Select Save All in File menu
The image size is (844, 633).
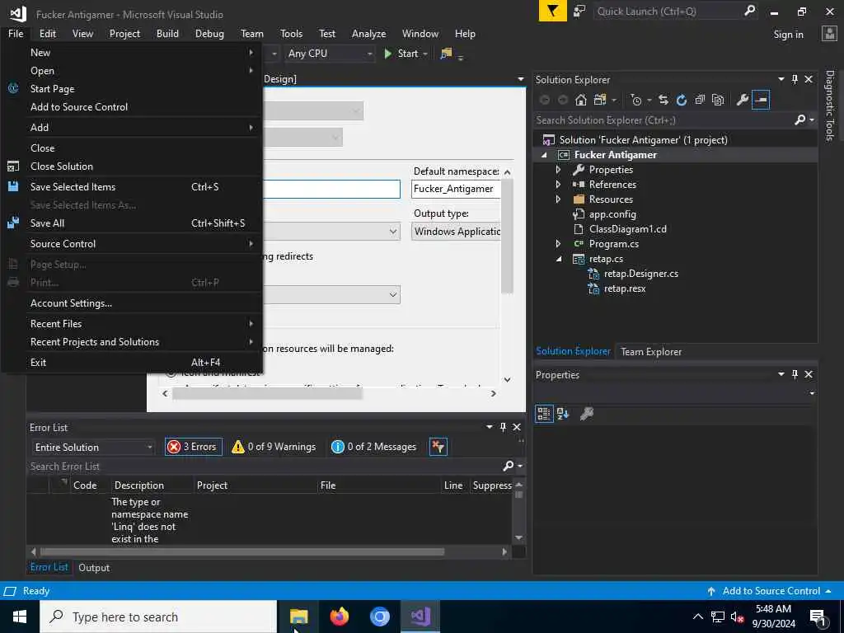[132, 223]
